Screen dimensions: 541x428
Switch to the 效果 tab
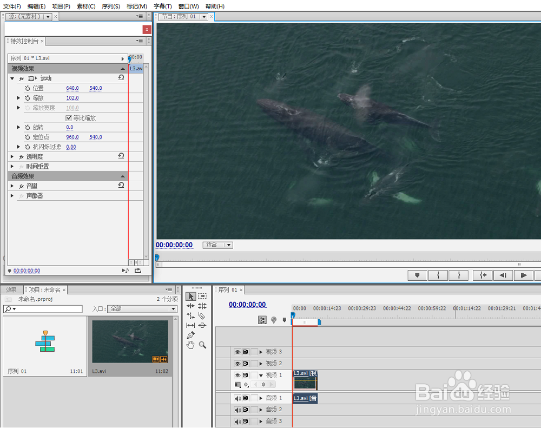tap(11, 289)
